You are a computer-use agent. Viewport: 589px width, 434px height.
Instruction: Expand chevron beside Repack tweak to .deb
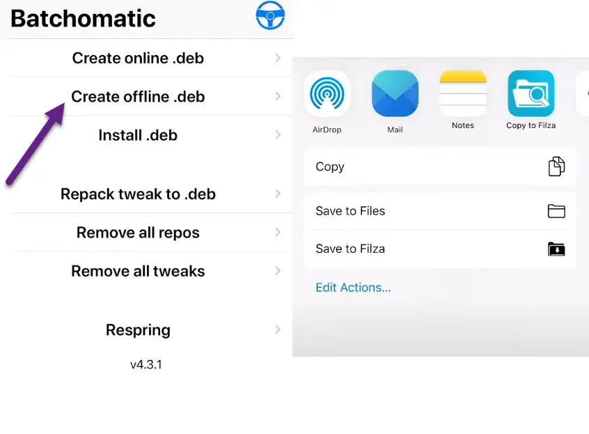tap(278, 194)
